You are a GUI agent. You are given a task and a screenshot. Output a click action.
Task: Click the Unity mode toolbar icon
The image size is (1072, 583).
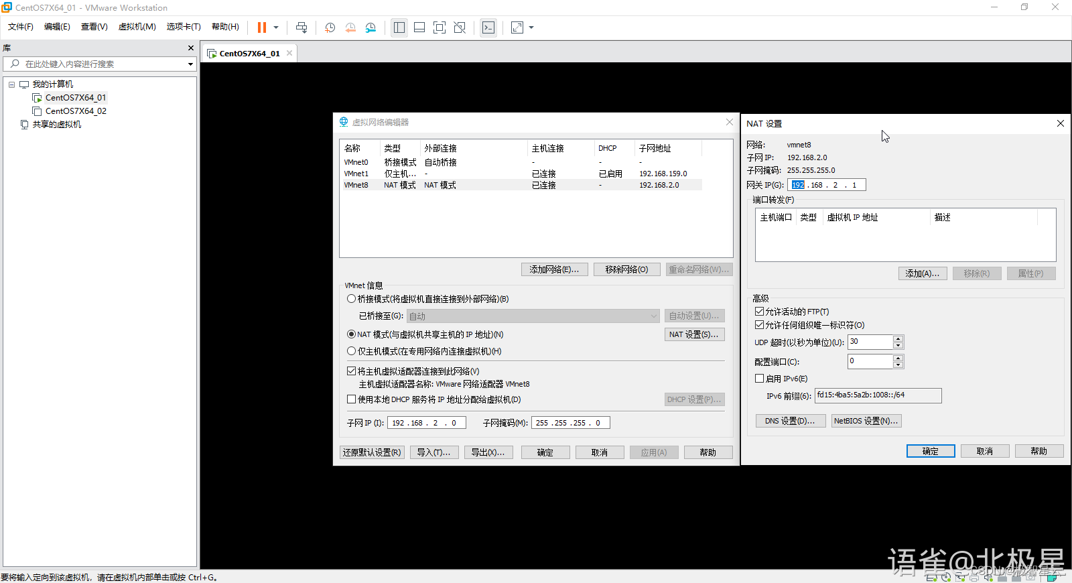460,27
